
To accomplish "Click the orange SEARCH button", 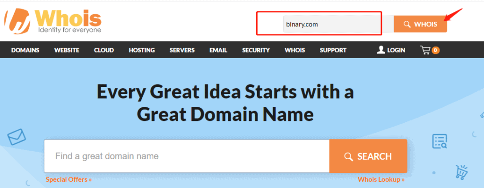I will (x=368, y=156).
